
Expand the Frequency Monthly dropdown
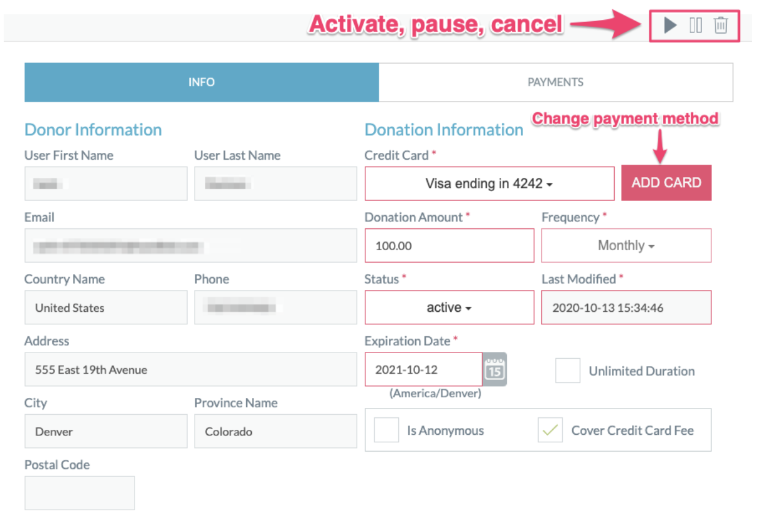(x=626, y=246)
